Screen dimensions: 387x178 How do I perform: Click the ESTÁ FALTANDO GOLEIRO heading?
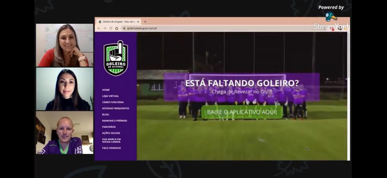(242, 83)
